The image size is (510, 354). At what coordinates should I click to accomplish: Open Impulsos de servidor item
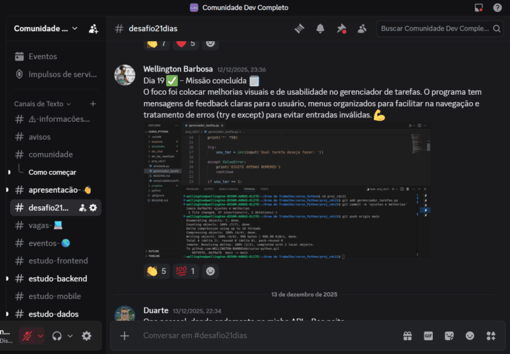[55, 74]
